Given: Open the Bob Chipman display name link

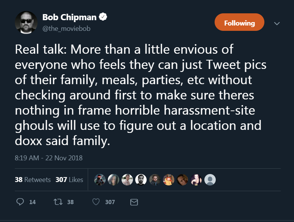Looking at the screenshot, I should point(70,18).
